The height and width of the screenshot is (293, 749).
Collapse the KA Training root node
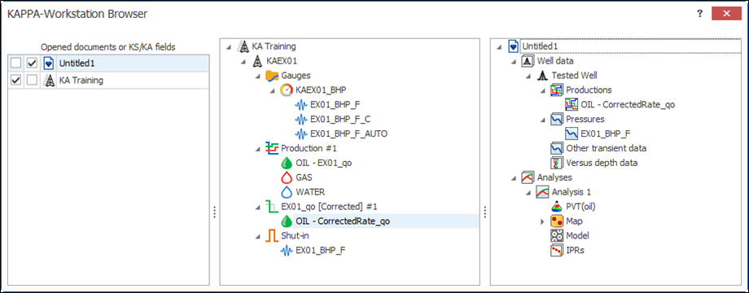pos(229,46)
